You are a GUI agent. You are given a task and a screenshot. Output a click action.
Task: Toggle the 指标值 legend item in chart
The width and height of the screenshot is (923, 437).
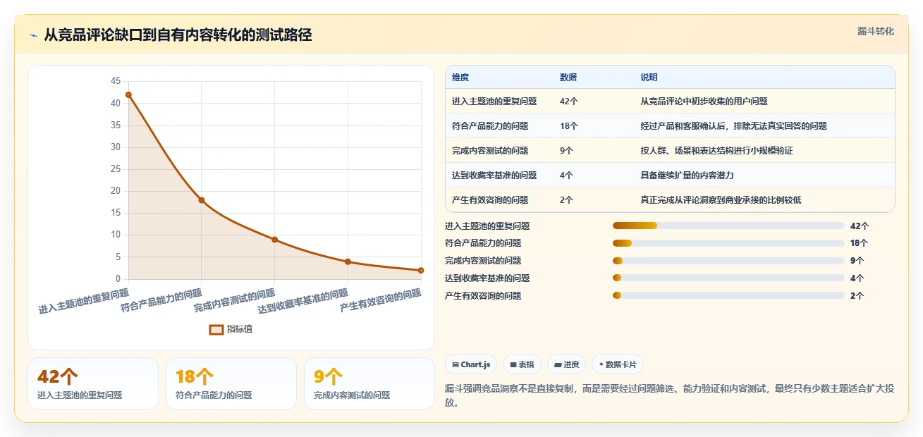tap(231, 329)
